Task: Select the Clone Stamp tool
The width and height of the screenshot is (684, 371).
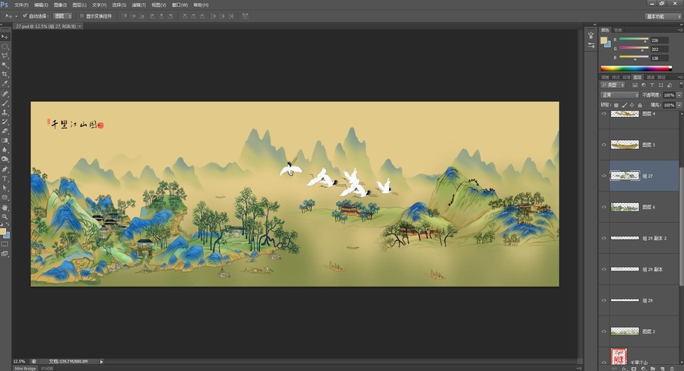Action: [5, 113]
